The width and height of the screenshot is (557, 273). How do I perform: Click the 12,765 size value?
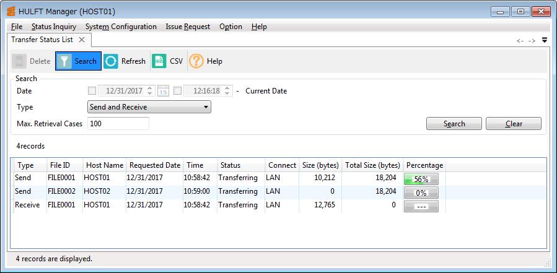tap(324, 205)
